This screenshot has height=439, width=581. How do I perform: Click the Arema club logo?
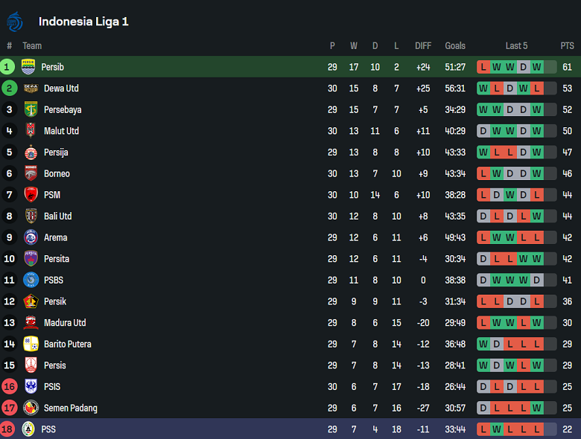click(x=31, y=237)
